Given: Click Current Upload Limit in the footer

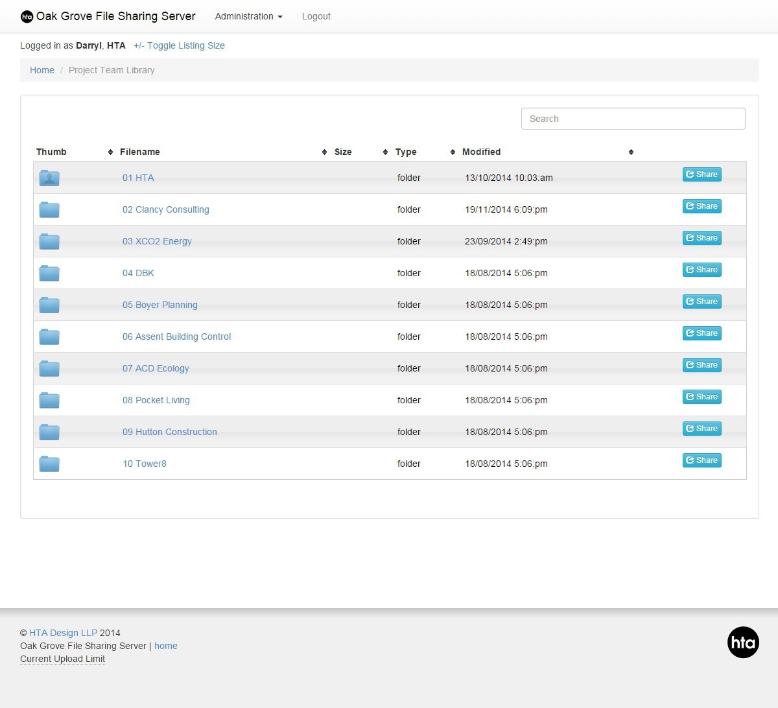Looking at the screenshot, I should pyautogui.click(x=62, y=659).
